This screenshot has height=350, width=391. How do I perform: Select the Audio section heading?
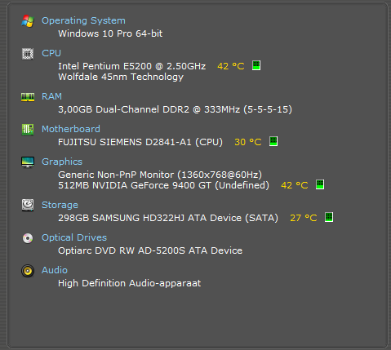point(55,270)
